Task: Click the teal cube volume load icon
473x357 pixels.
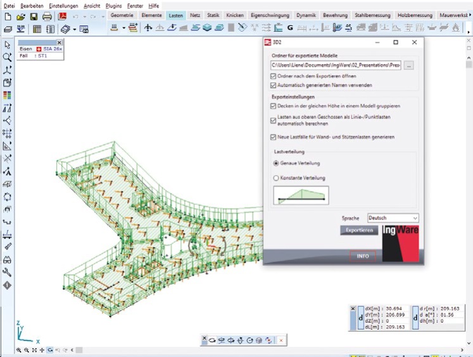Action: coord(207,28)
